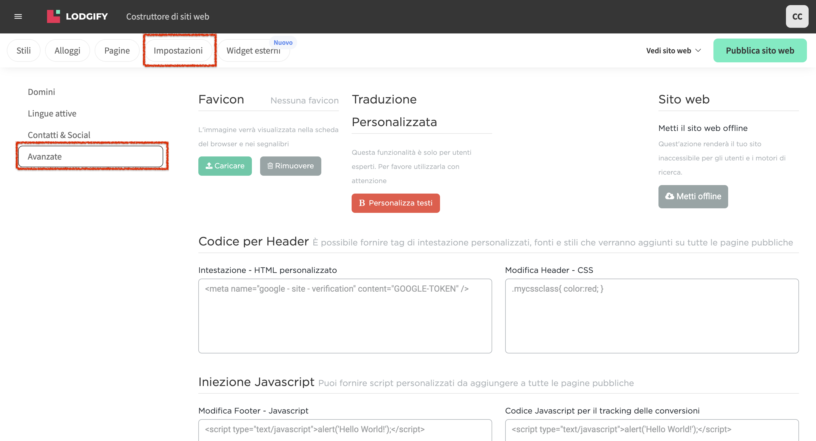Click the trash icon on Rimuovere

pyautogui.click(x=270, y=166)
